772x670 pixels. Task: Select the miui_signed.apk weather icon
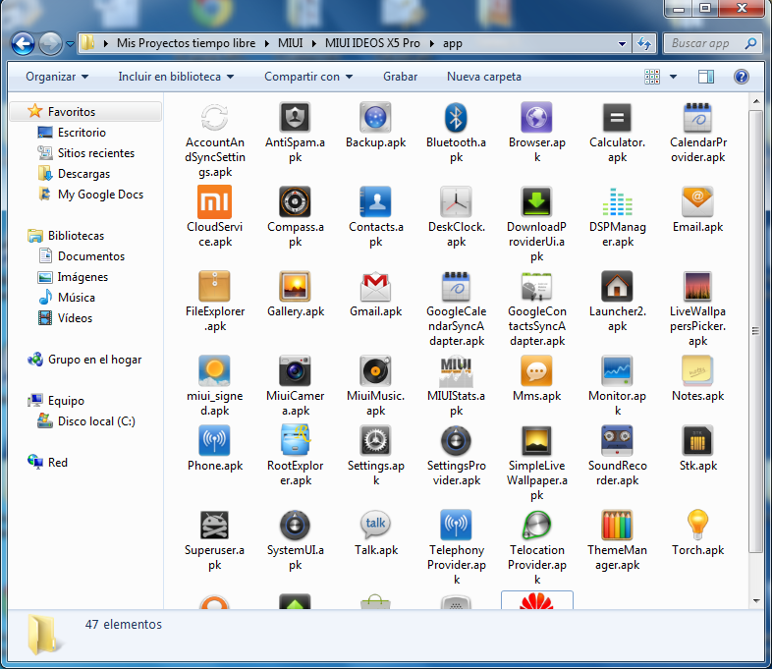[x=215, y=370]
